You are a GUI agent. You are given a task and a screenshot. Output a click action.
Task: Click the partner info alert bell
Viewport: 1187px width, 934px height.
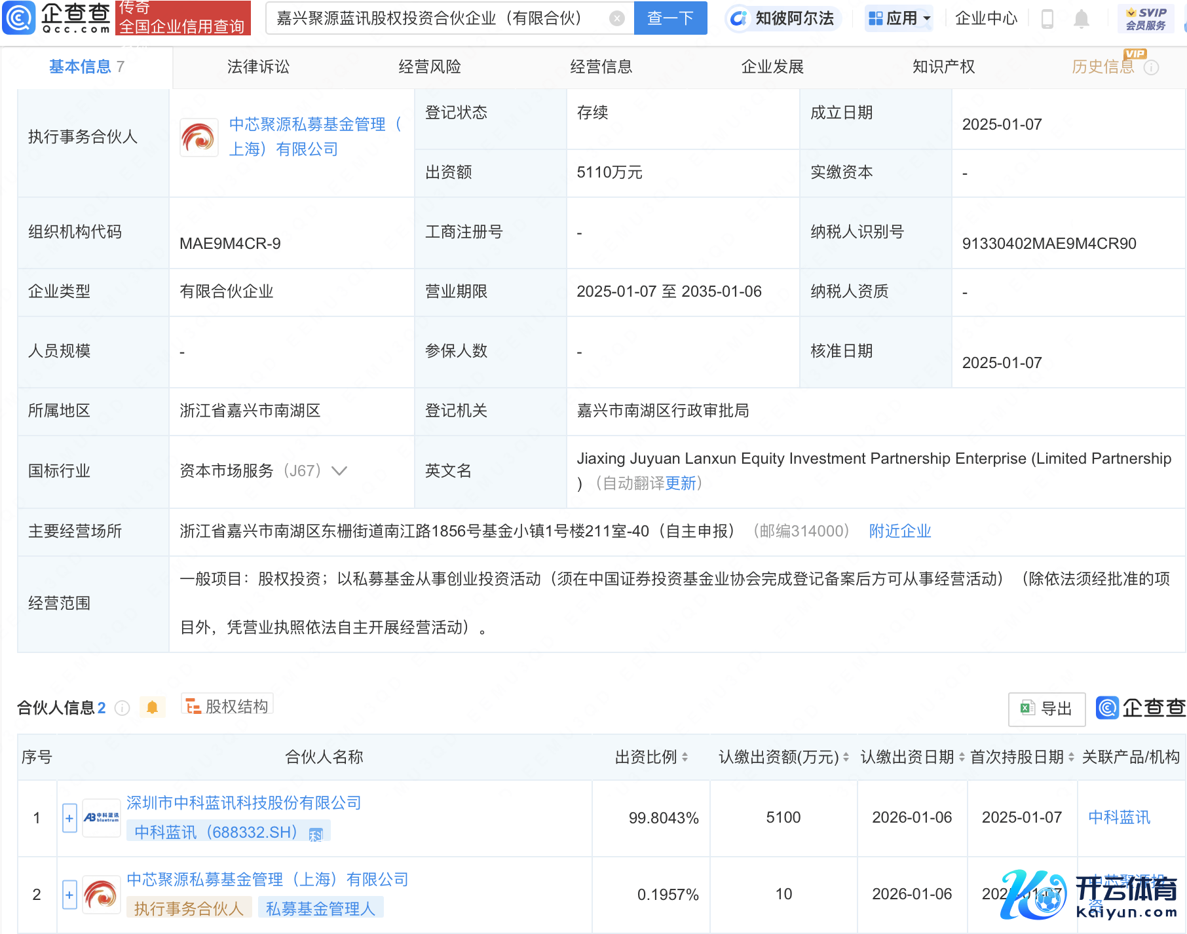coord(152,707)
